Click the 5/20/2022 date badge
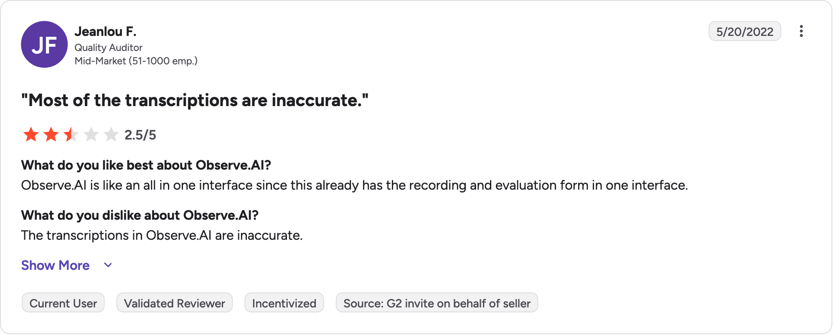The image size is (833, 335). [745, 31]
